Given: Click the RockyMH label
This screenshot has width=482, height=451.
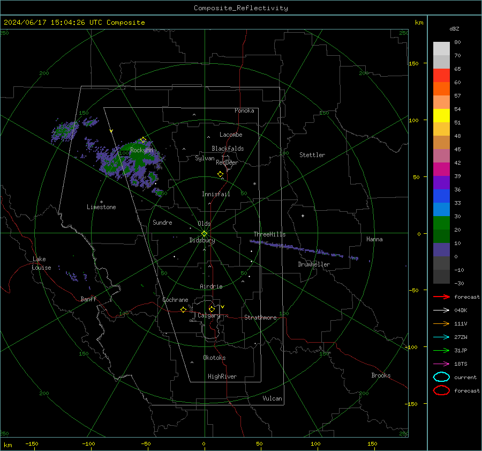Looking at the screenshot, I should click(x=141, y=150).
